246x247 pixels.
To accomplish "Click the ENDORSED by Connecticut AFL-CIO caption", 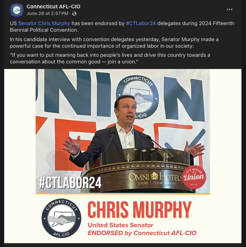I will coord(142,233).
